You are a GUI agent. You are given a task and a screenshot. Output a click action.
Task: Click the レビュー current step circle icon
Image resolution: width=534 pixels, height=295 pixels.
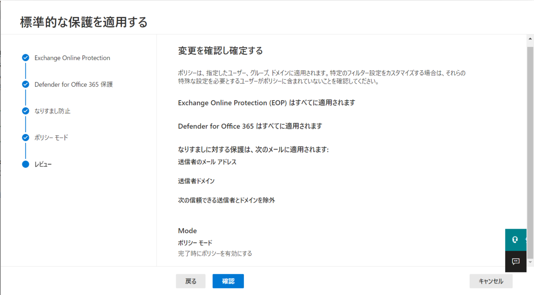(25, 165)
